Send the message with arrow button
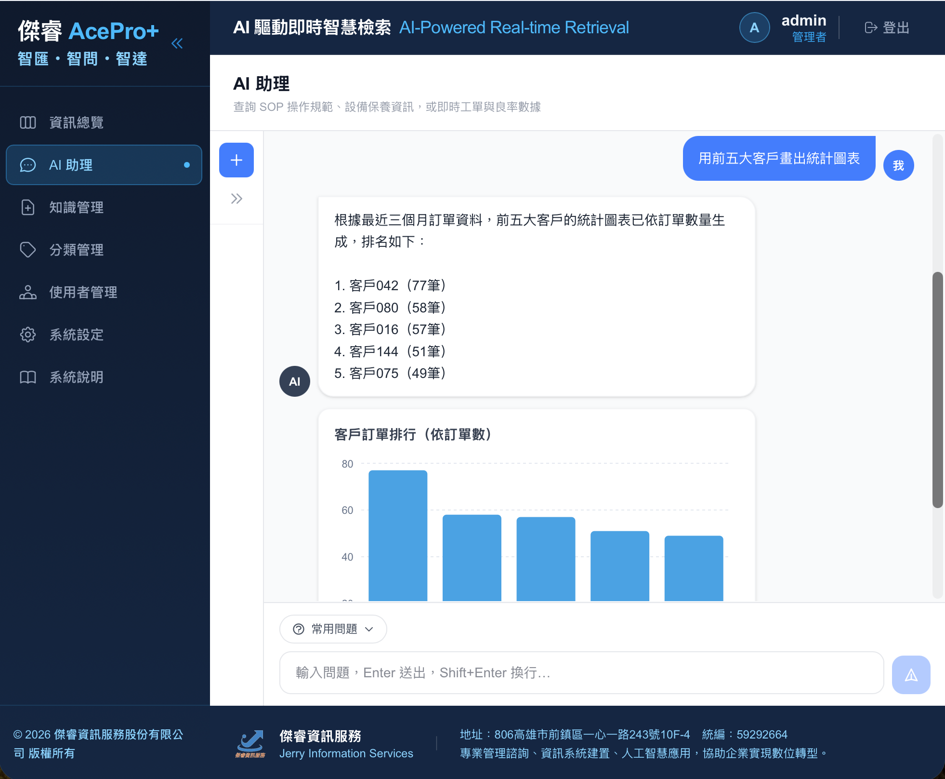Viewport: 945px width, 779px height. 911,674
